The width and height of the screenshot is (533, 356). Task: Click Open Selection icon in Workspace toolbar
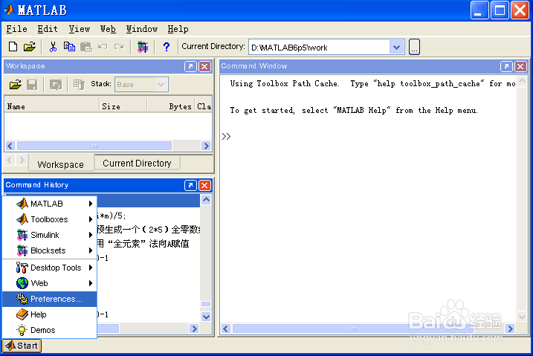point(56,85)
